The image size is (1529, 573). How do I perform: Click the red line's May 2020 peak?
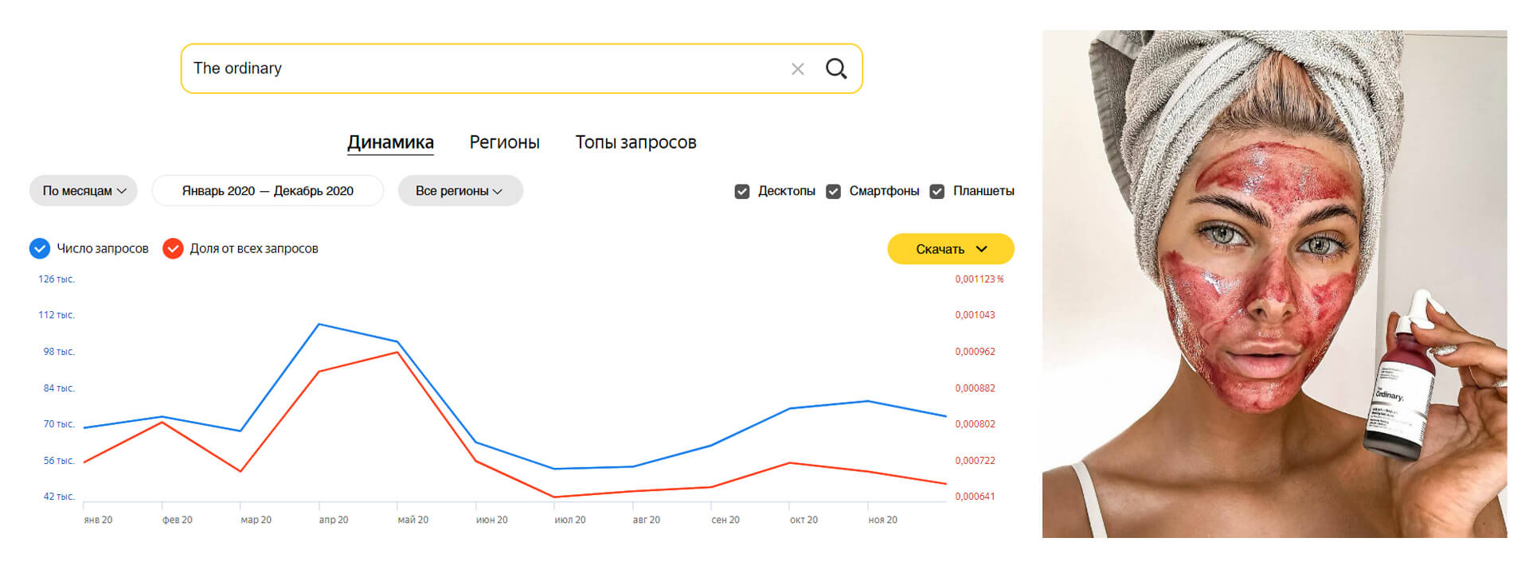pos(397,352)
